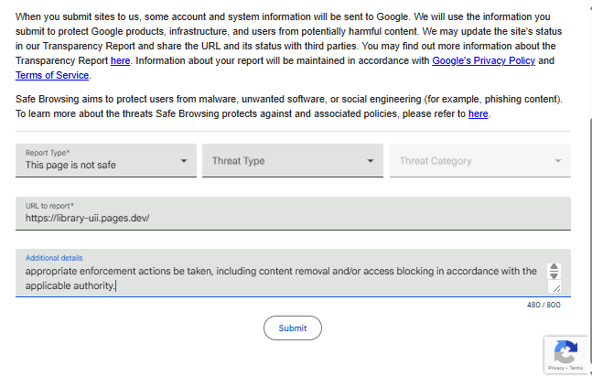The width and height of the screenshot is (592, 376).
Task: Expand the Threat Type dropdown
Action: pos(291,160)
